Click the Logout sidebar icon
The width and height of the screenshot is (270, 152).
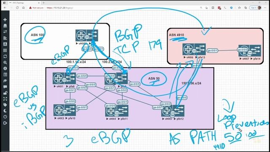click(5, 123)
